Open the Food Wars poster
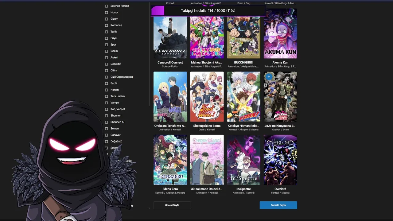 point(207,97)
